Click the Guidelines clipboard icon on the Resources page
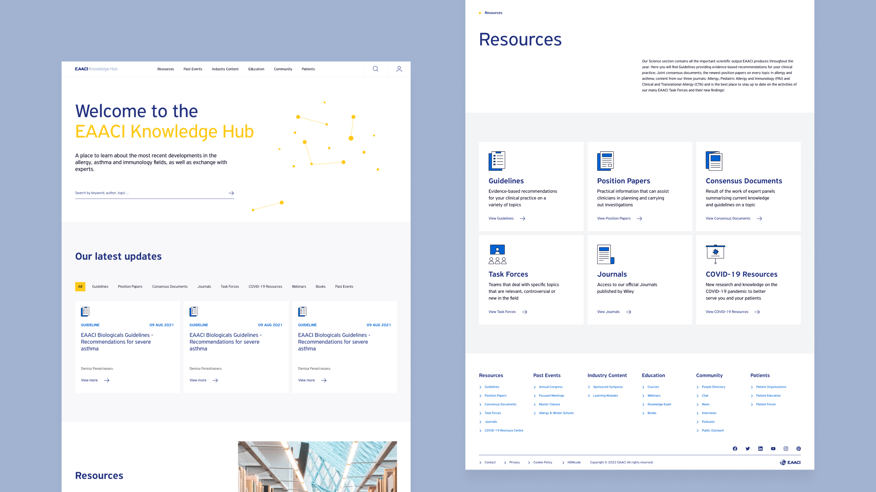Viewport: 876px width, 492px height. click(x=496, y=161)
